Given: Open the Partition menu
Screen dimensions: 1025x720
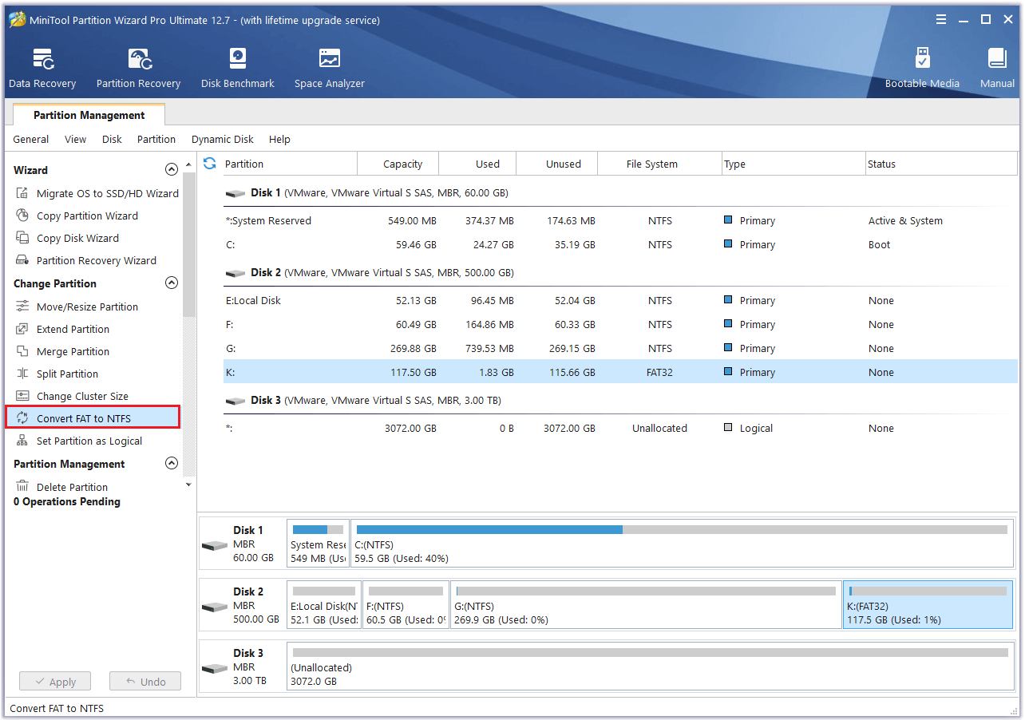Looking at the screenshot, I should tap(156, 139).
